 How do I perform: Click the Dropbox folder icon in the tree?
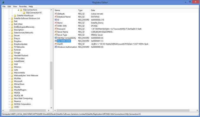(12, 41)
